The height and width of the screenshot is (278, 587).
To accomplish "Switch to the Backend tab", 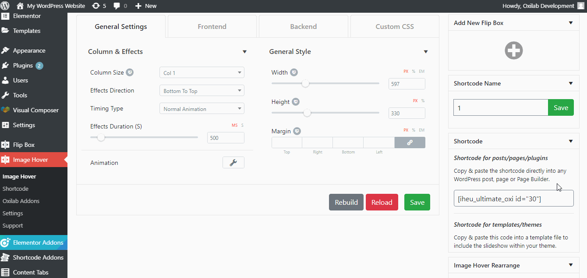I will pyautogui.click(x=304, y=26).
